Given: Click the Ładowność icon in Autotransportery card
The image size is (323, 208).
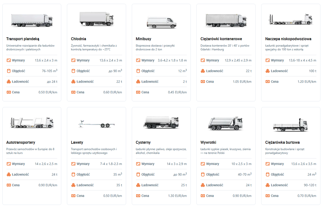Looking at the screenshot, I should [9, 174].
